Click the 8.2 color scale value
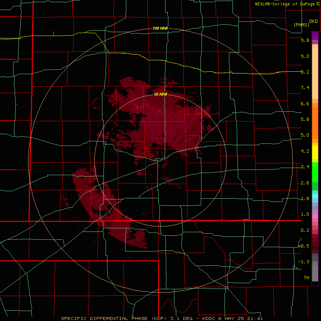 305,72
